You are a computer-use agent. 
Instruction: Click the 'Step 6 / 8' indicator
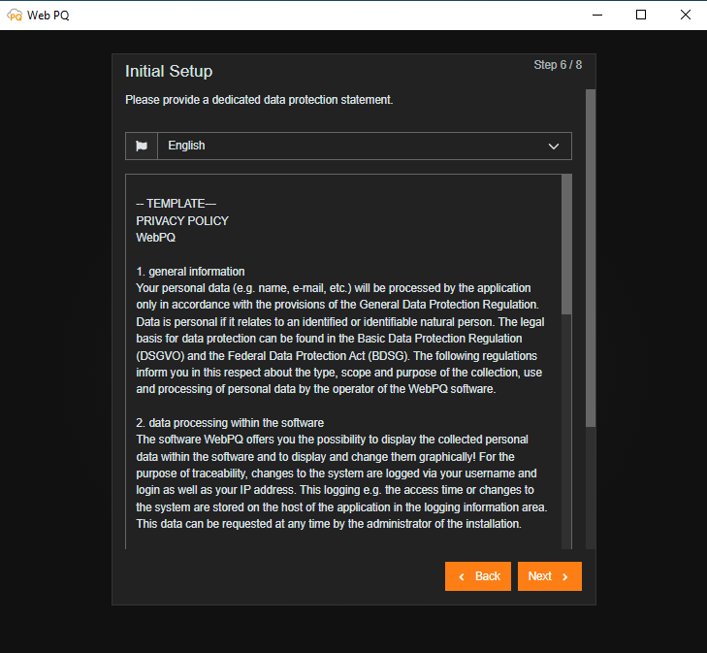[558, 65]
